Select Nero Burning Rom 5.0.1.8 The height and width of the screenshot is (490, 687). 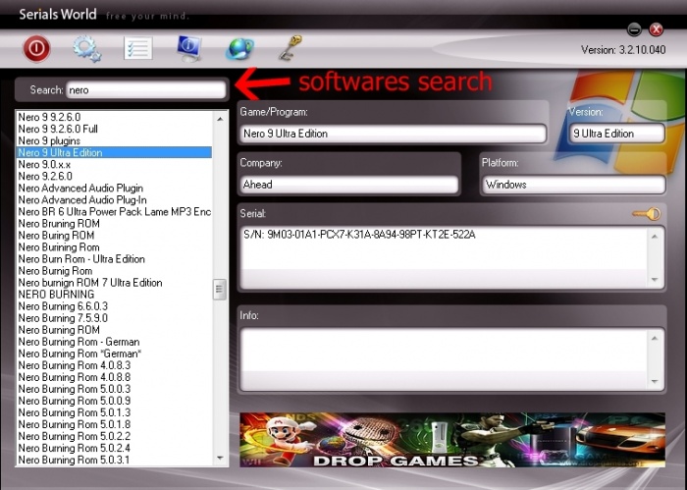pyautogui.click(x=115, y=424)
